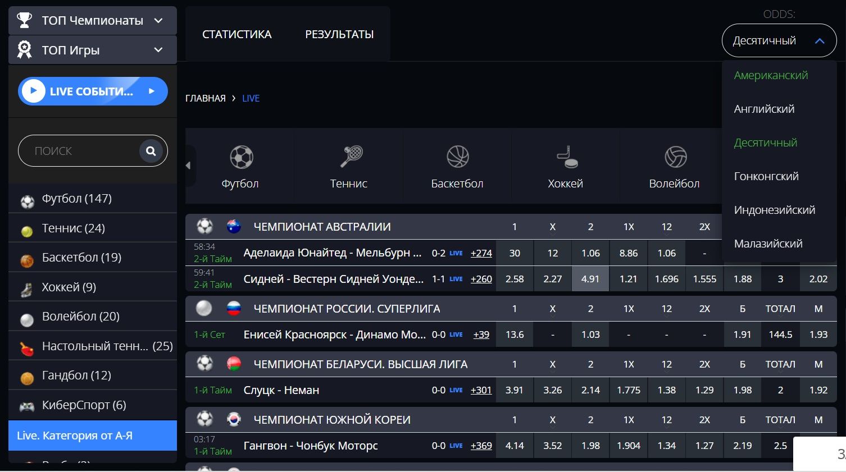Click the LIVE СОБЫТИЯ button
Screen dimensions: 846x472
[x=93, y=91]
